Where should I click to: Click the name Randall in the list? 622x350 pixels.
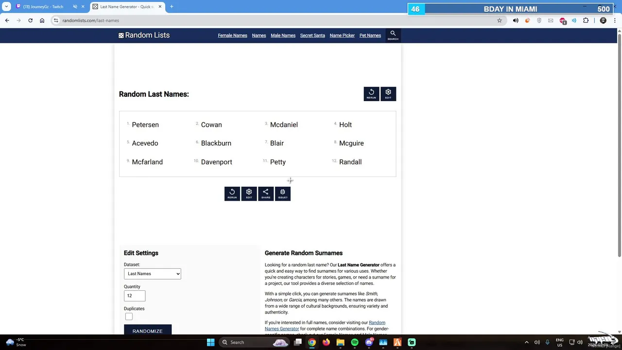[x=350, y=162]
